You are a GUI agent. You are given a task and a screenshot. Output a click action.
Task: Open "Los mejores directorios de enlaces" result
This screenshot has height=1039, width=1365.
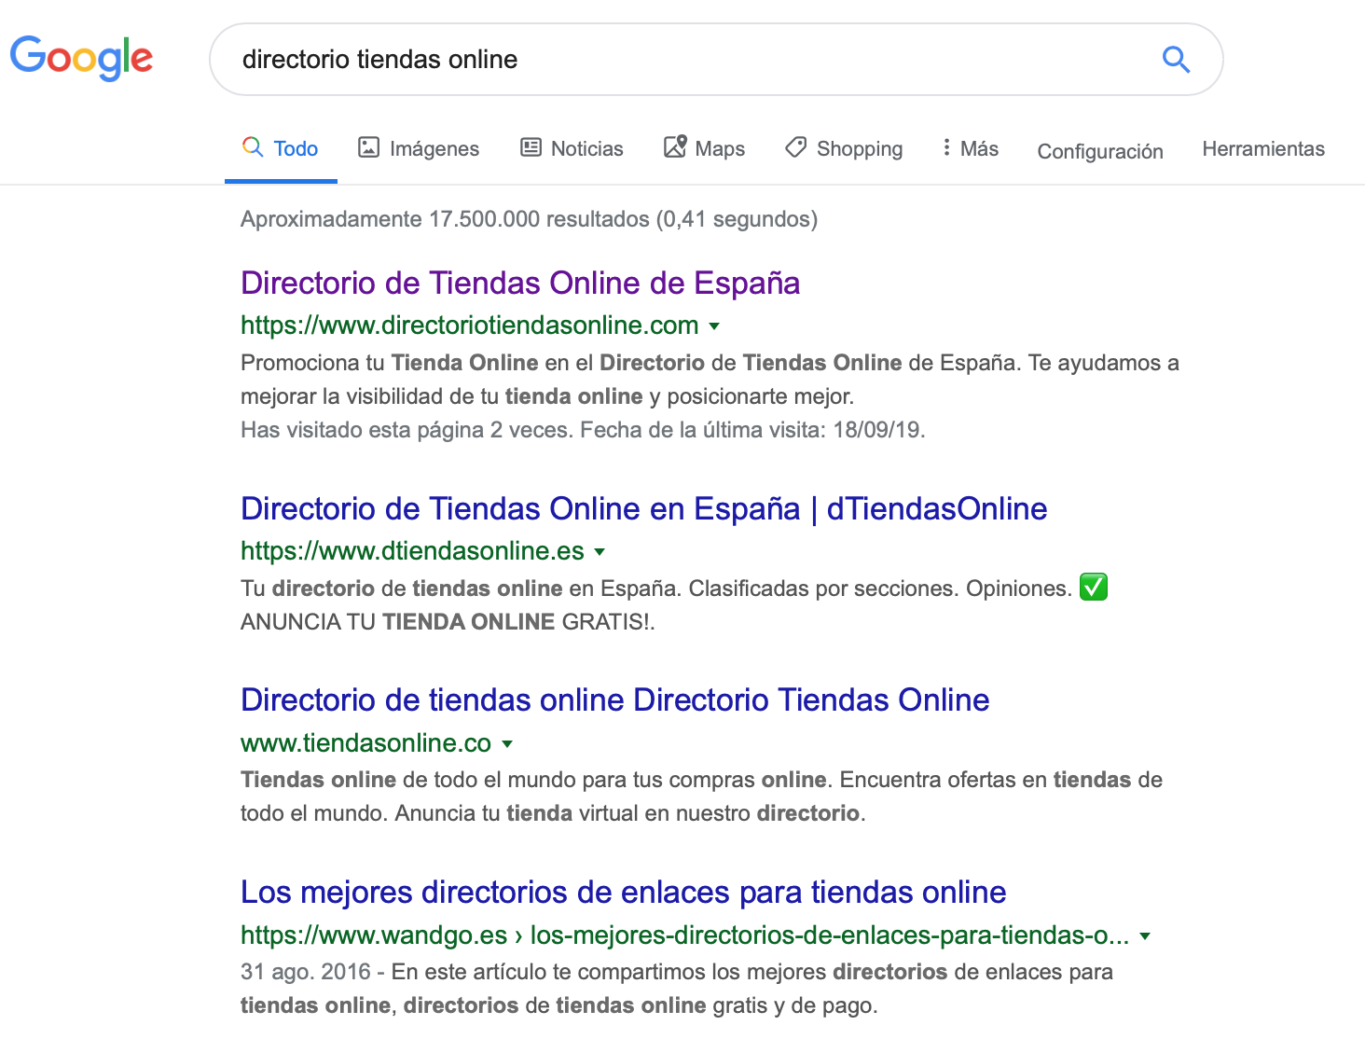pyautogui.click(x=624, y=893)
